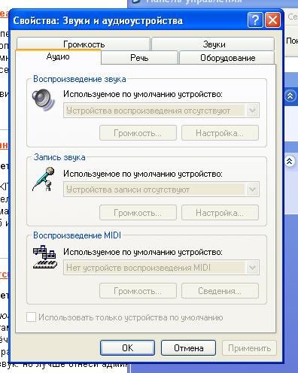Toggle Использовать только устройства по умолчанию checkbox

pyautogui.click(x=31, y=317)
